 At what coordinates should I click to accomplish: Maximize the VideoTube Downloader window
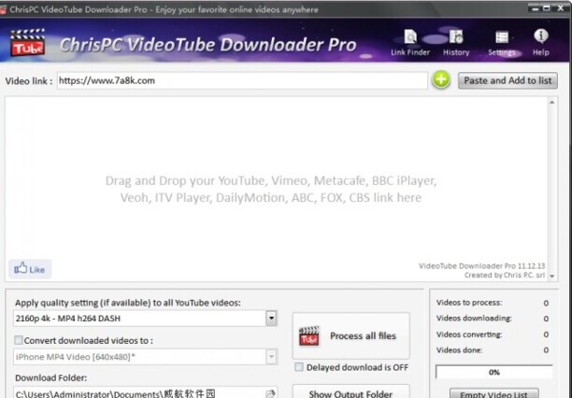[x=547, y=8]
